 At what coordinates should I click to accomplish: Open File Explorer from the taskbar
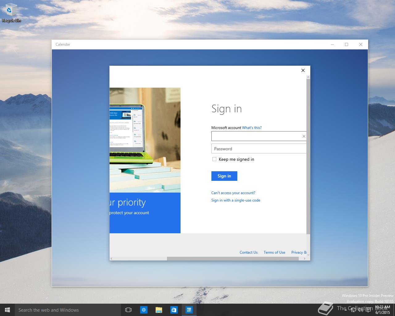click(159, 310)
